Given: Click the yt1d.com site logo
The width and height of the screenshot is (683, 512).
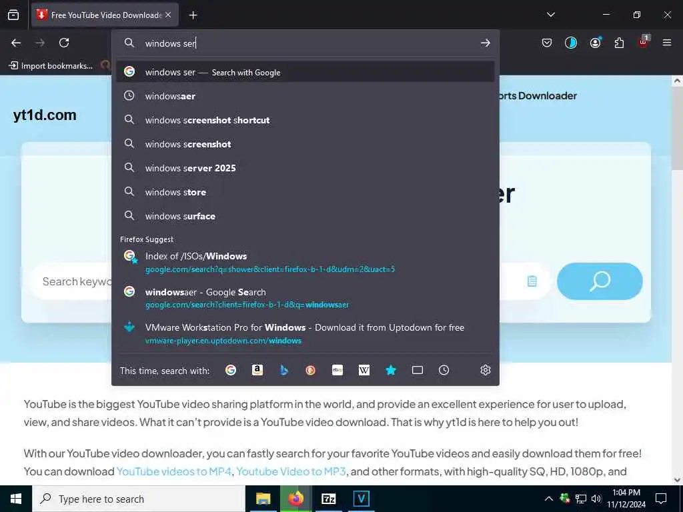Looking at the screenshot, I should [45, 115].
